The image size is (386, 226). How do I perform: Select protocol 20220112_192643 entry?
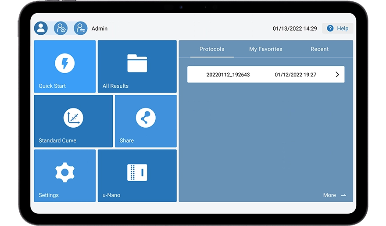(228, 75)
